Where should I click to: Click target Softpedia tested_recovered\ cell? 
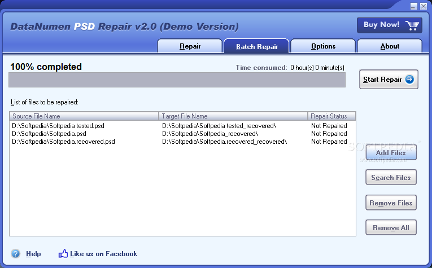(219, 126)
